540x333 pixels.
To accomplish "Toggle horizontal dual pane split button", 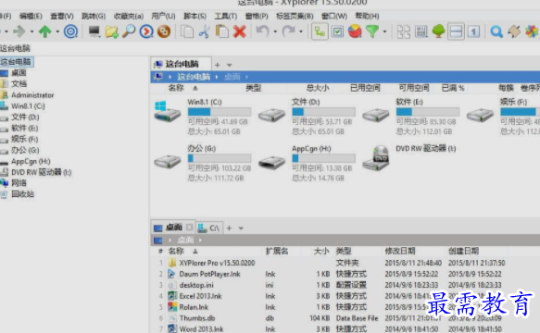I will 456,31.
